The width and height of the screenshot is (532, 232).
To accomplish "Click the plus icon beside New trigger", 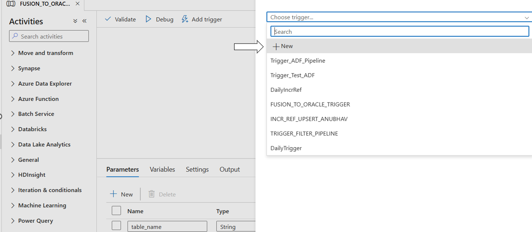I will pyautogui.click(x=276, y=46).
